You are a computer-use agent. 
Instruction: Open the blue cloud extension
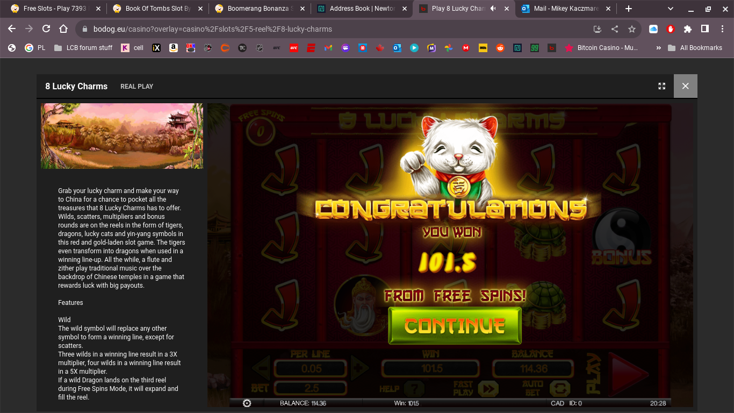point(653,29)
